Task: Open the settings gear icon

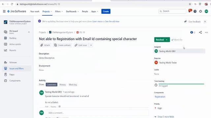Action: (x=201, y=11)
